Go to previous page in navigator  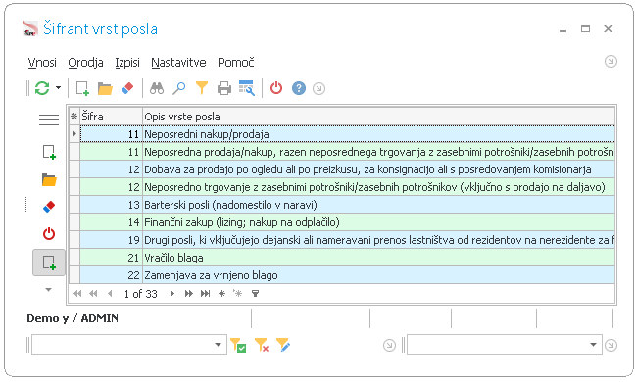(x=93, y=294)
